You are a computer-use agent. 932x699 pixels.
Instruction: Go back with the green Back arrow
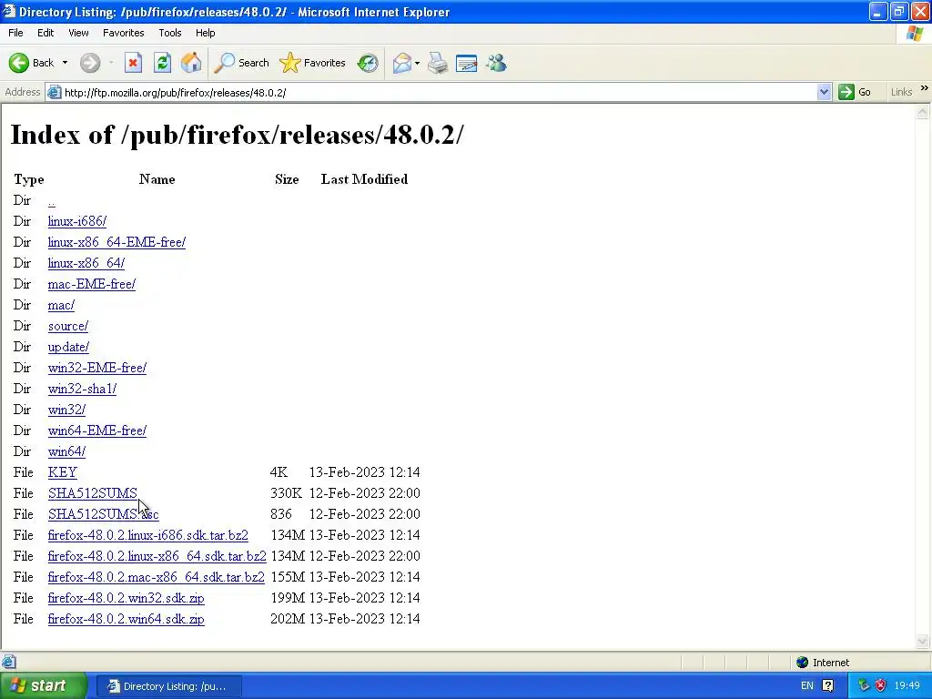point(31,63)
